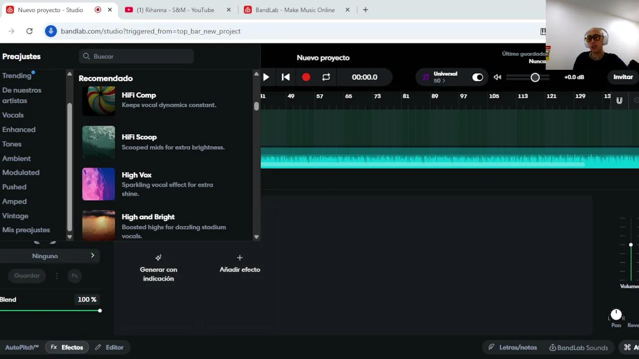Choose the HiFi Comp preset thumbnail
Image resolution: width=639 pixels, height=359 pixels.
tap(98, 101)
